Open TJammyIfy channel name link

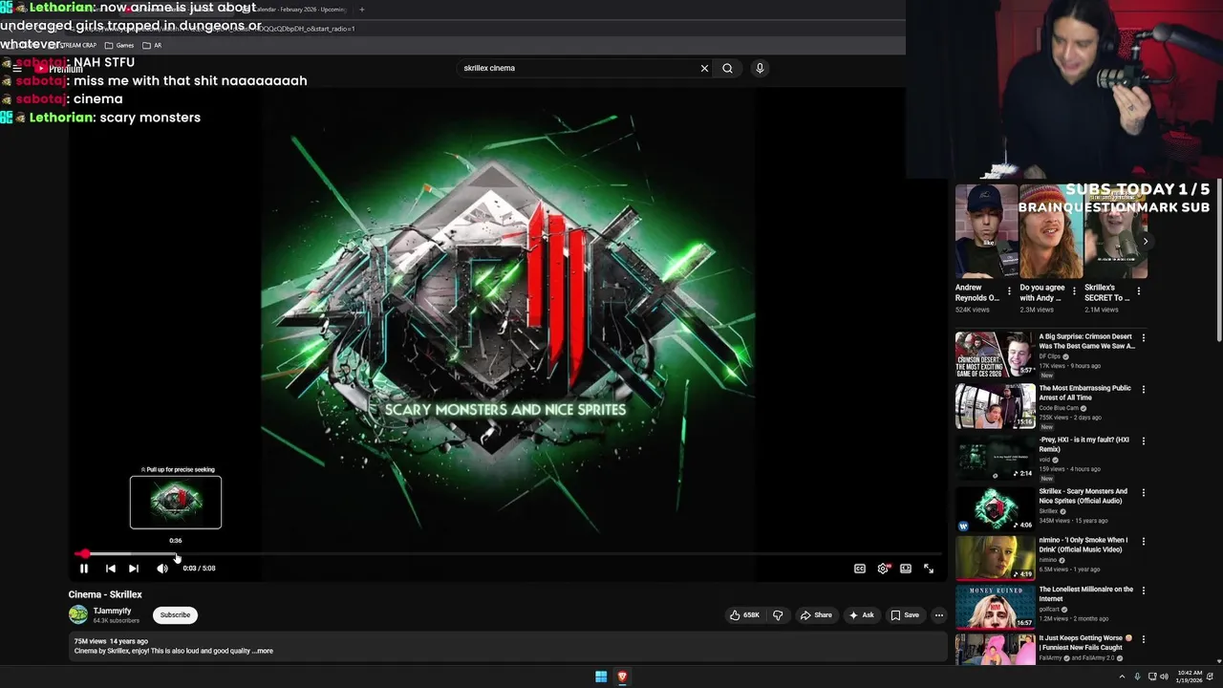(x=112, y=611)
